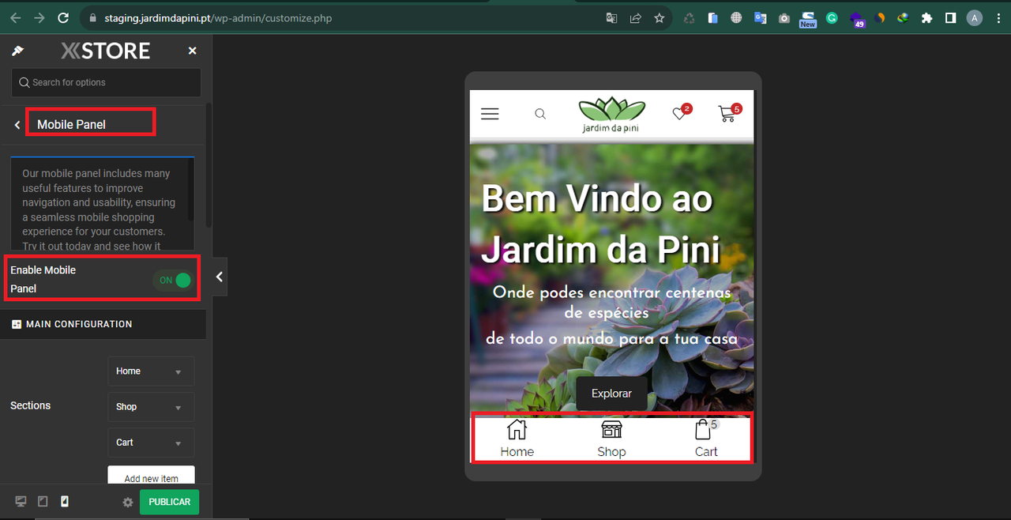This screenshot has height=520, width=1011.
Task: Tap Home in the mobile panel
Action: point(517,439)
